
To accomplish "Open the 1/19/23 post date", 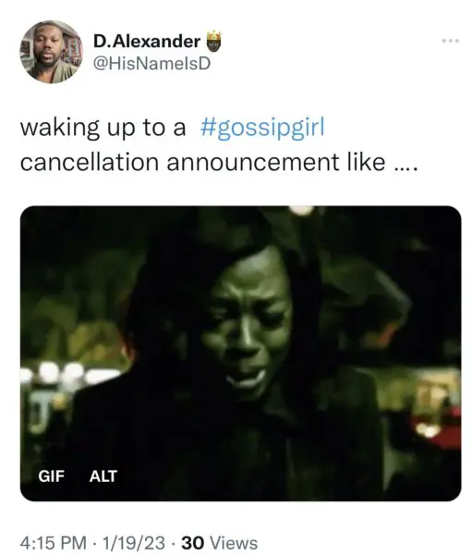I will click(x=134, y=543).
